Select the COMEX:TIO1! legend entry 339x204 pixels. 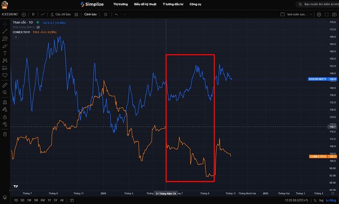[21, 32]
